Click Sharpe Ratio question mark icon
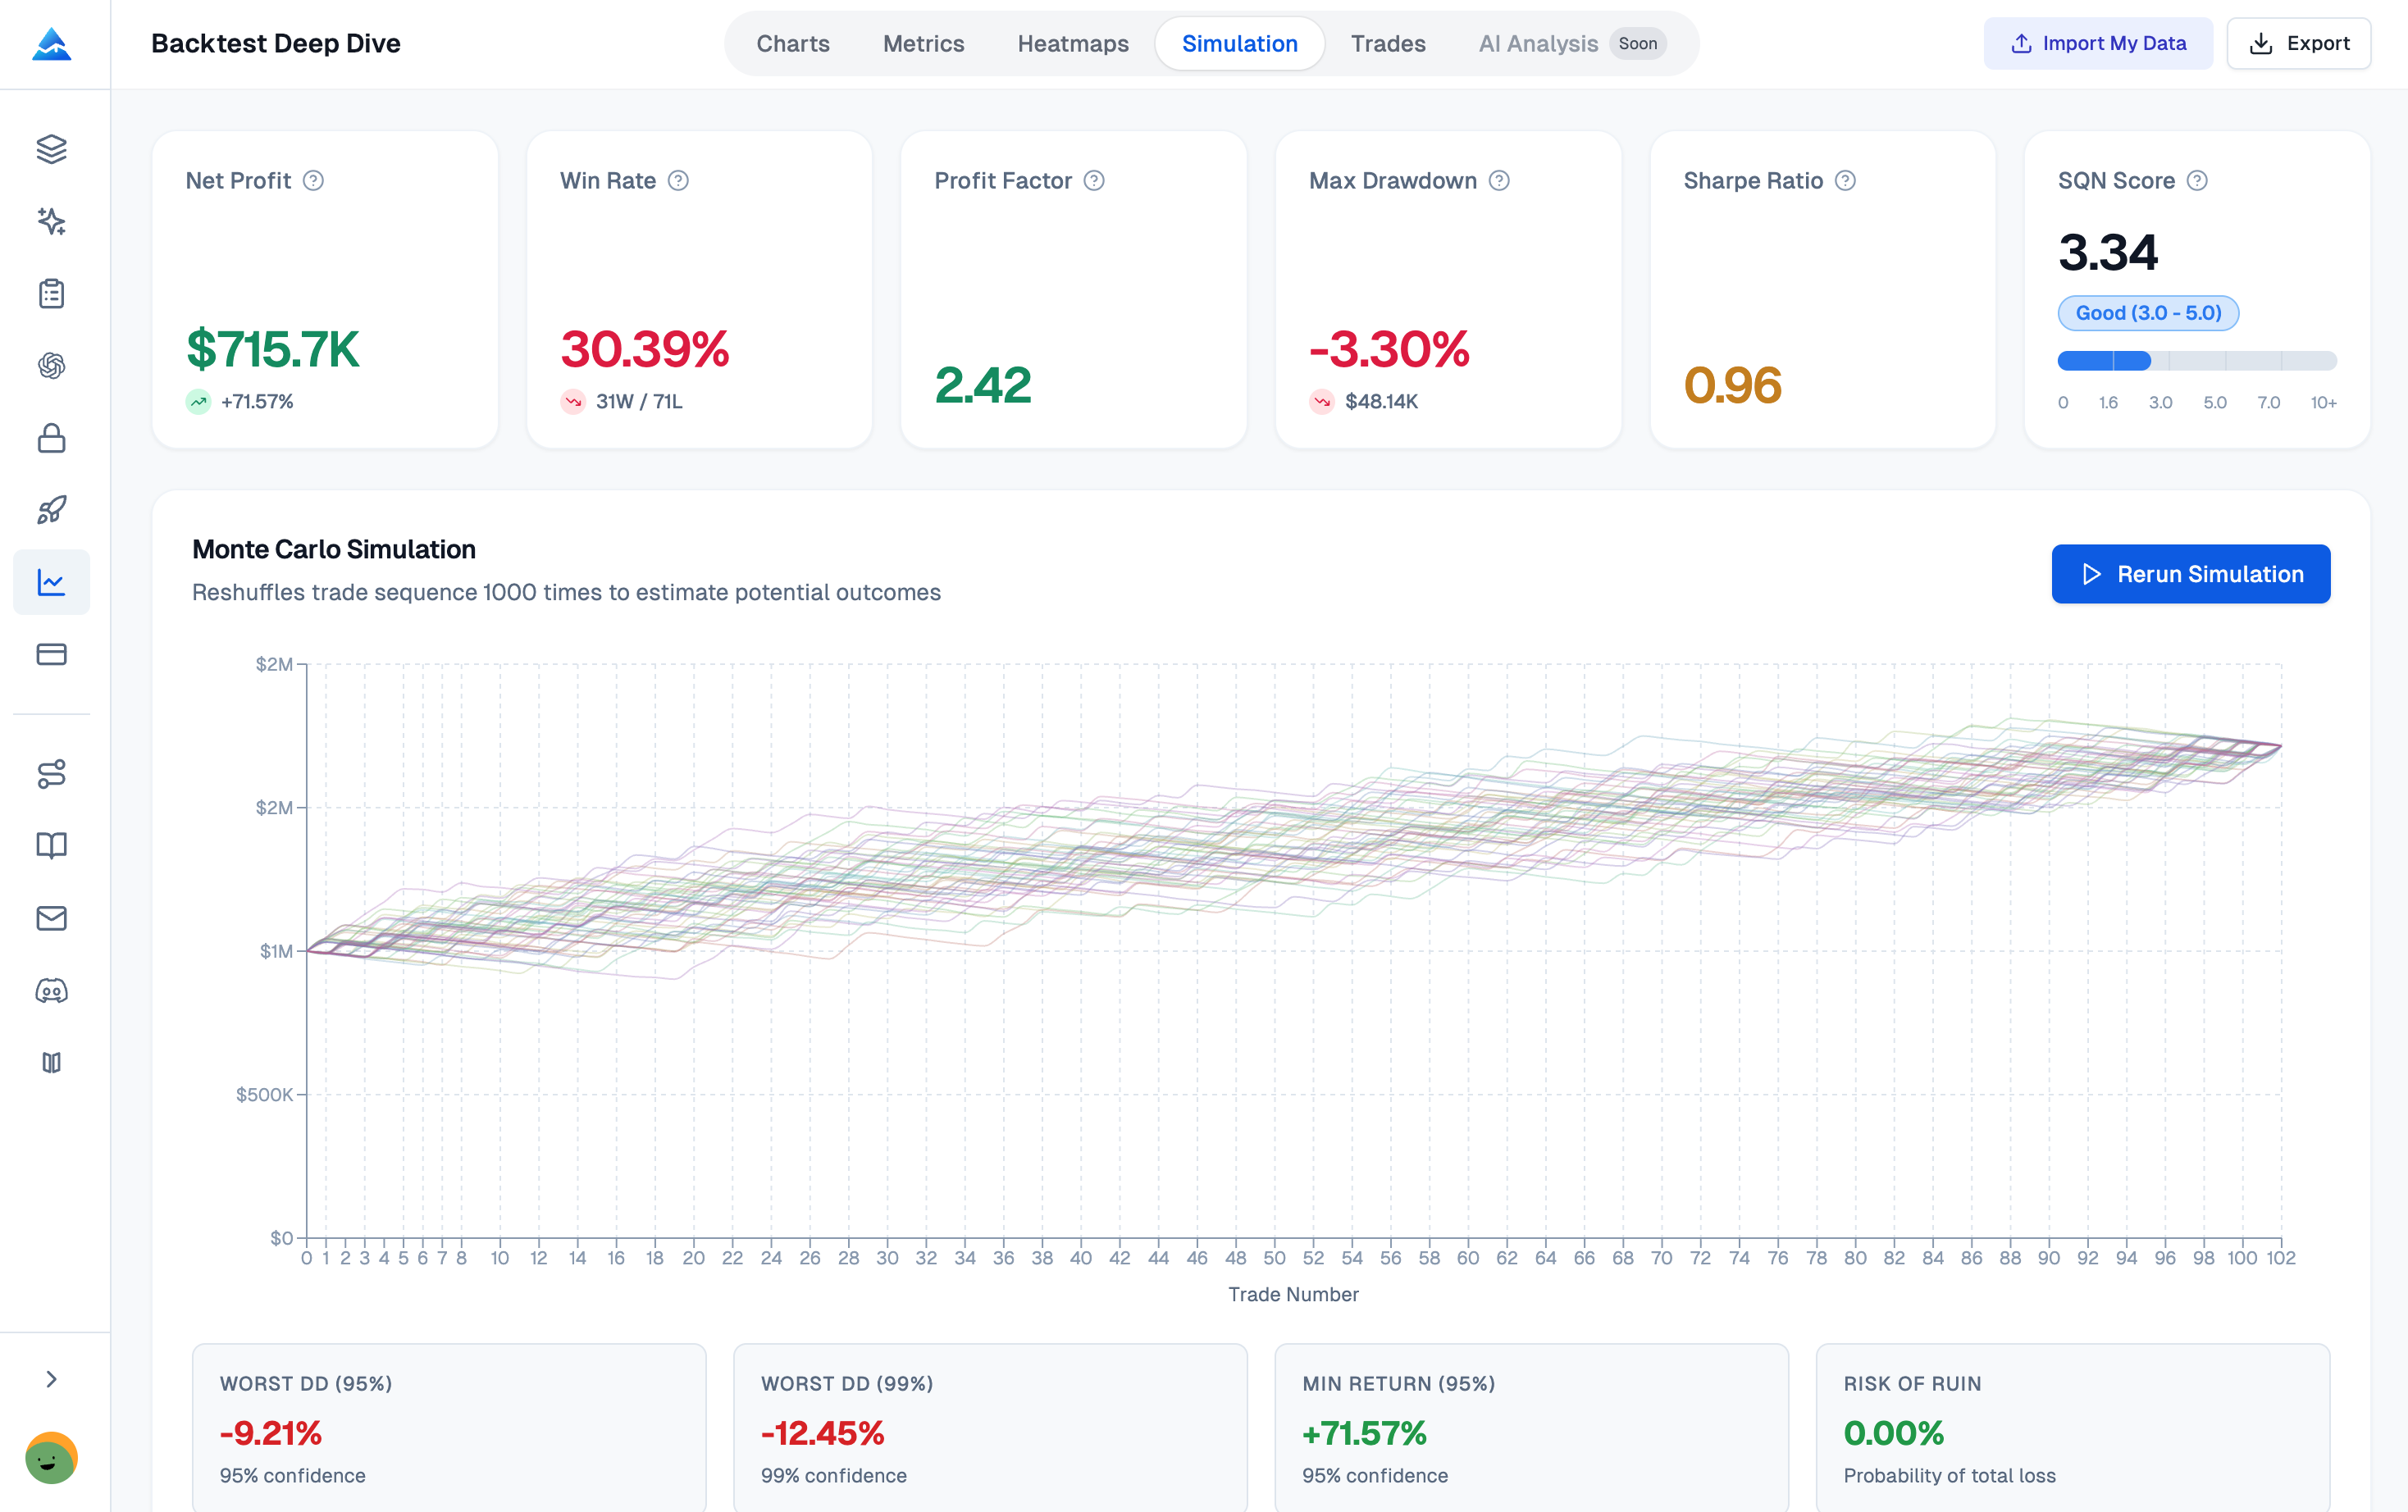This screenshot has height=1512, width=2408. [x=1845, y=181]
